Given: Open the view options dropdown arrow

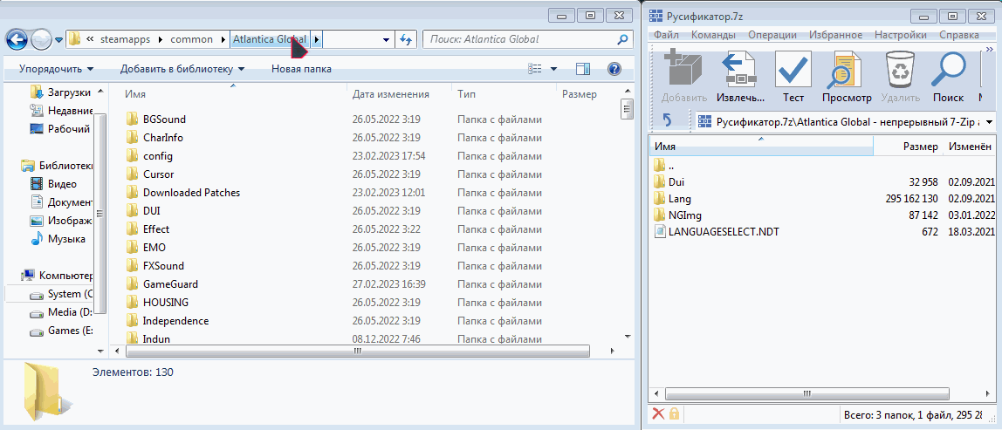Looking at the screenshot, I should point(553,68).
